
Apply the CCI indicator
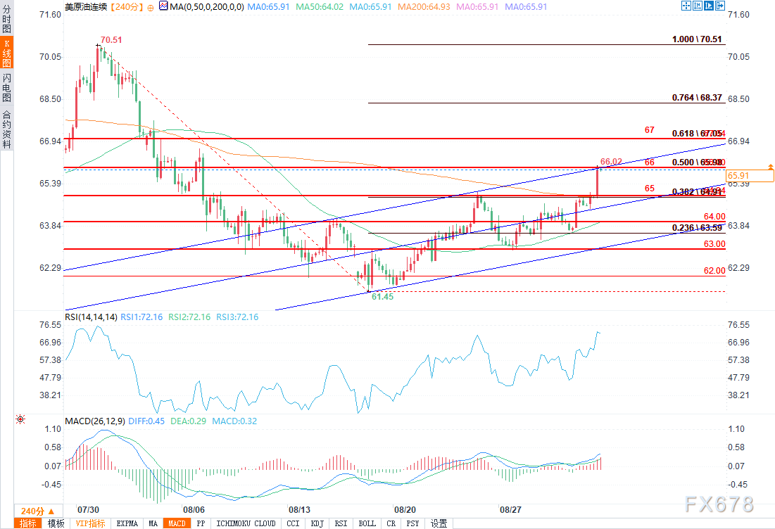(x=293, y=523)
